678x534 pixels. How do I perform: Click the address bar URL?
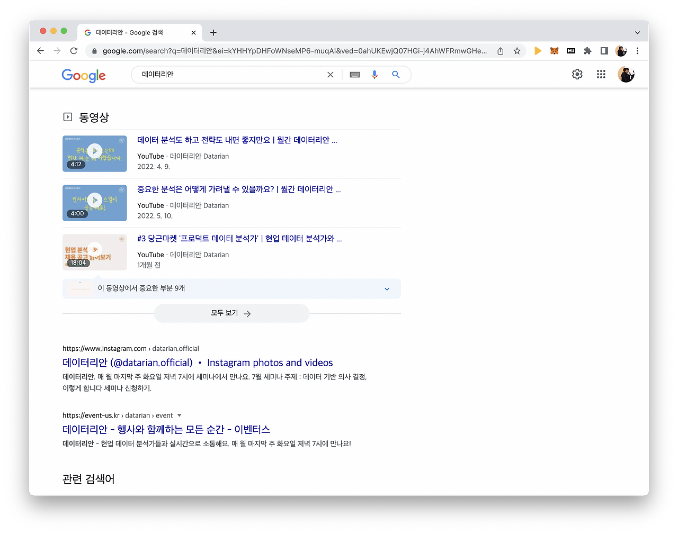(295, 51)
